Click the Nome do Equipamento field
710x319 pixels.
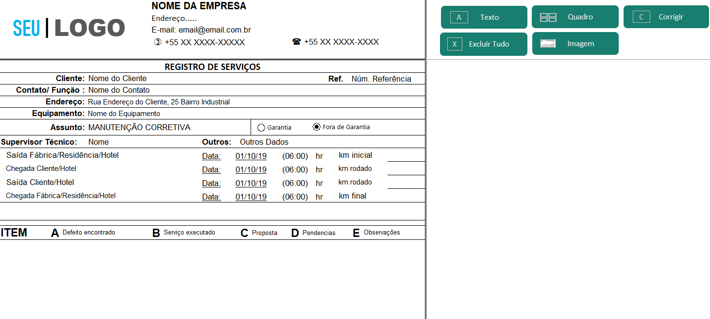coord(124,114)
